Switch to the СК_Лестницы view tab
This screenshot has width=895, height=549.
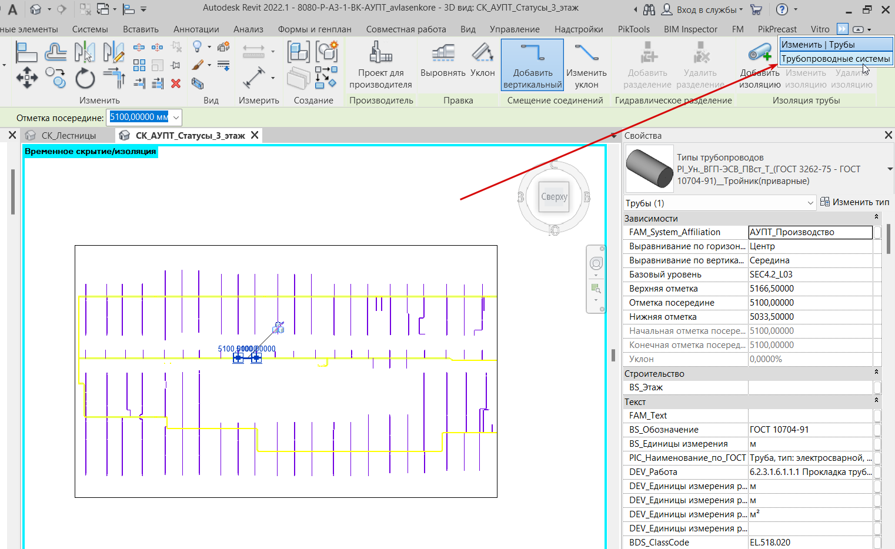pyautogui.click(x=68, y=136)
